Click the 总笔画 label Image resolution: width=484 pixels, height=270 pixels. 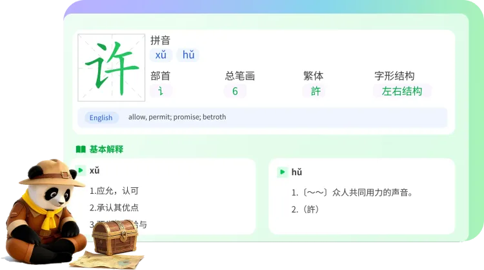click(x=240, y=76)
